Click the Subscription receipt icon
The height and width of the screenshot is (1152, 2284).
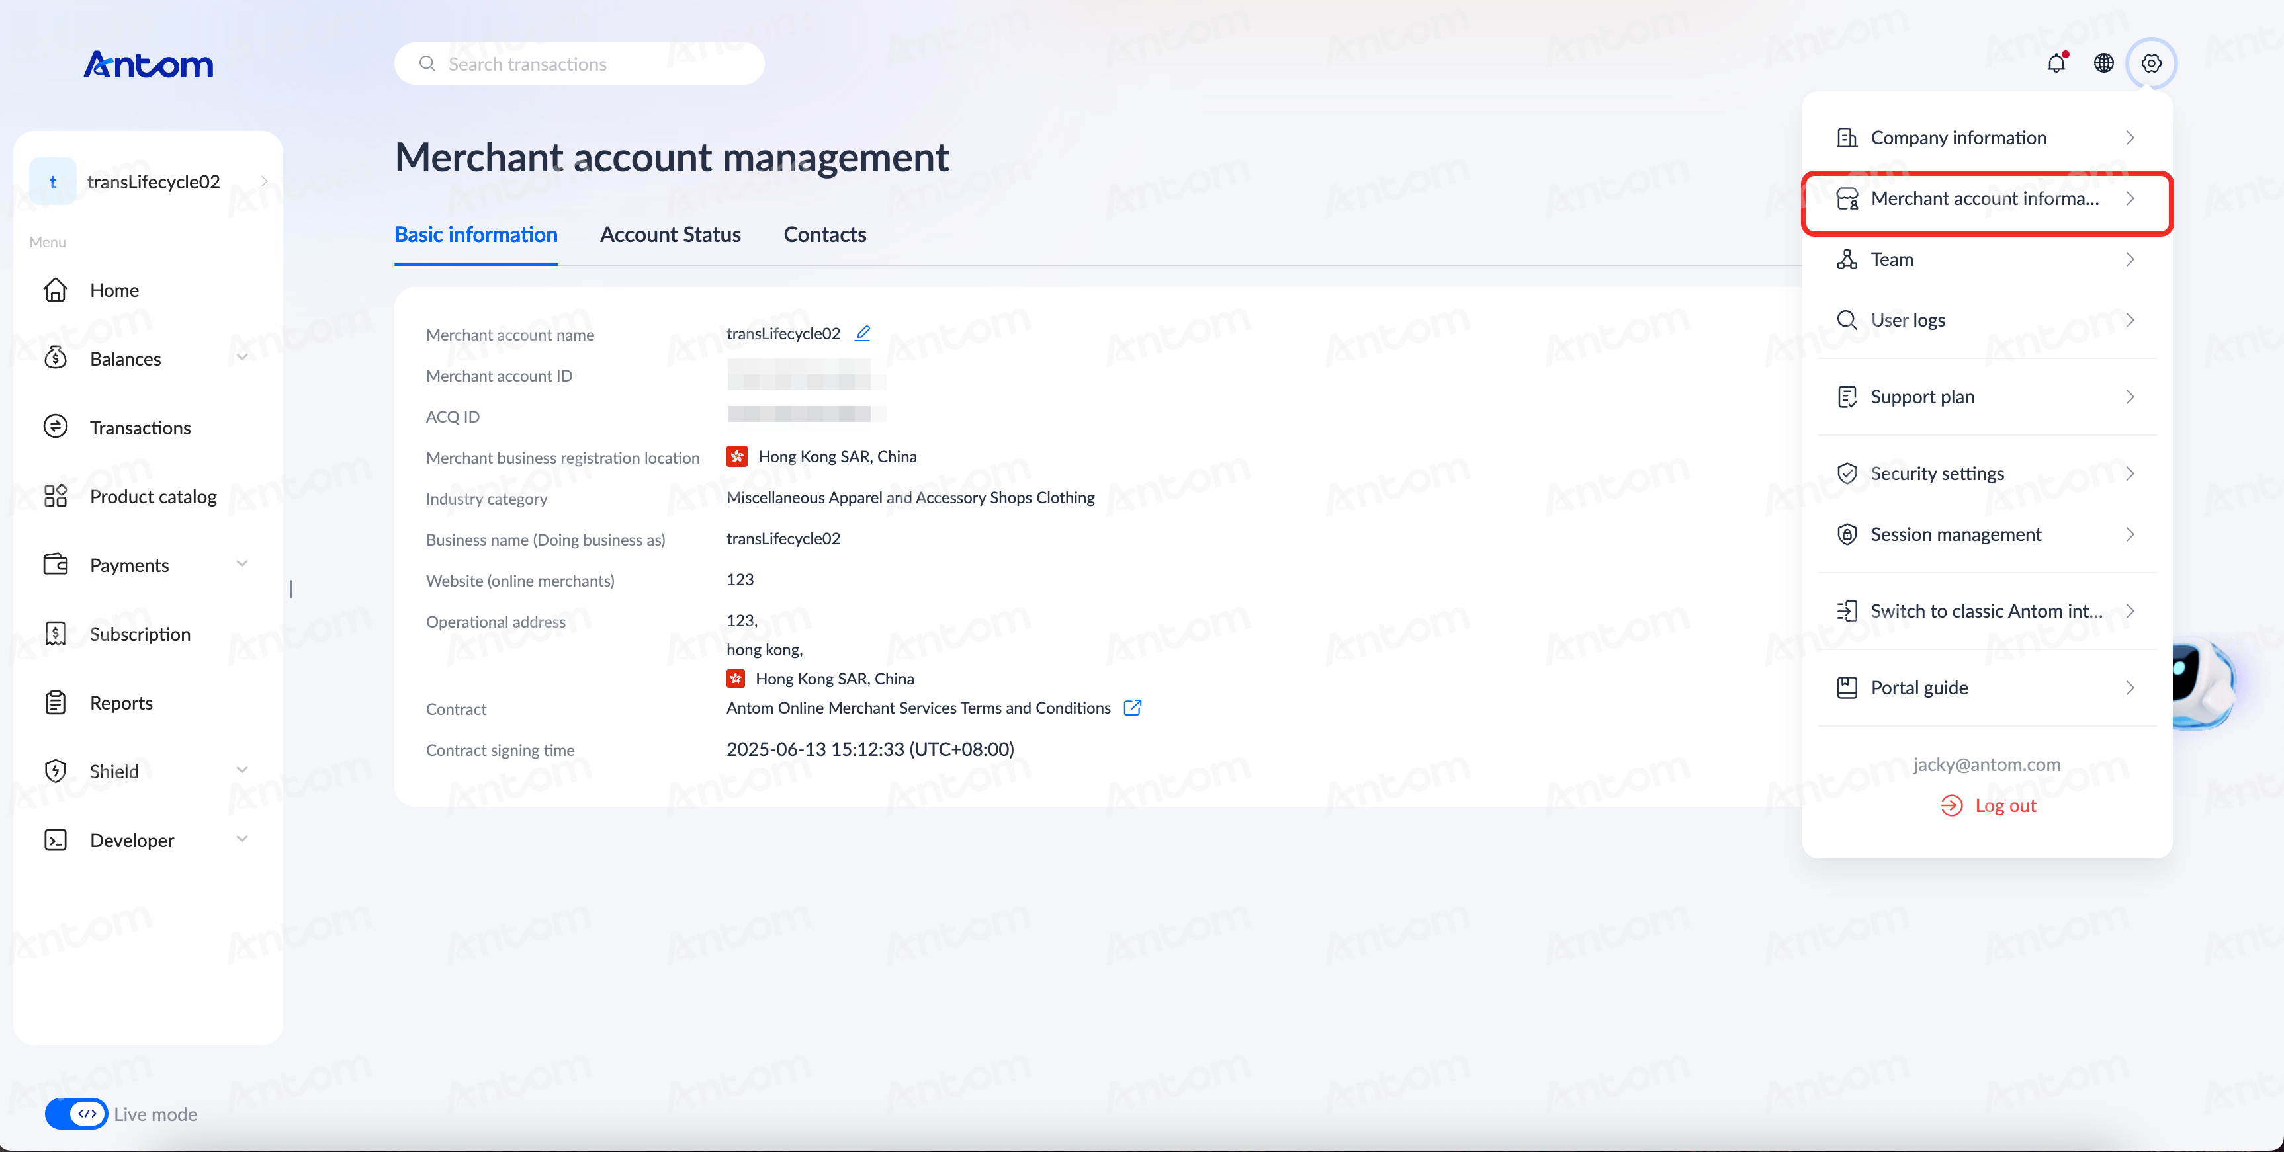coord(56,634)
